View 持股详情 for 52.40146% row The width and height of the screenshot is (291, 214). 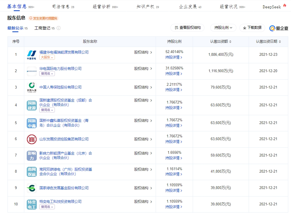coord(174,57)
